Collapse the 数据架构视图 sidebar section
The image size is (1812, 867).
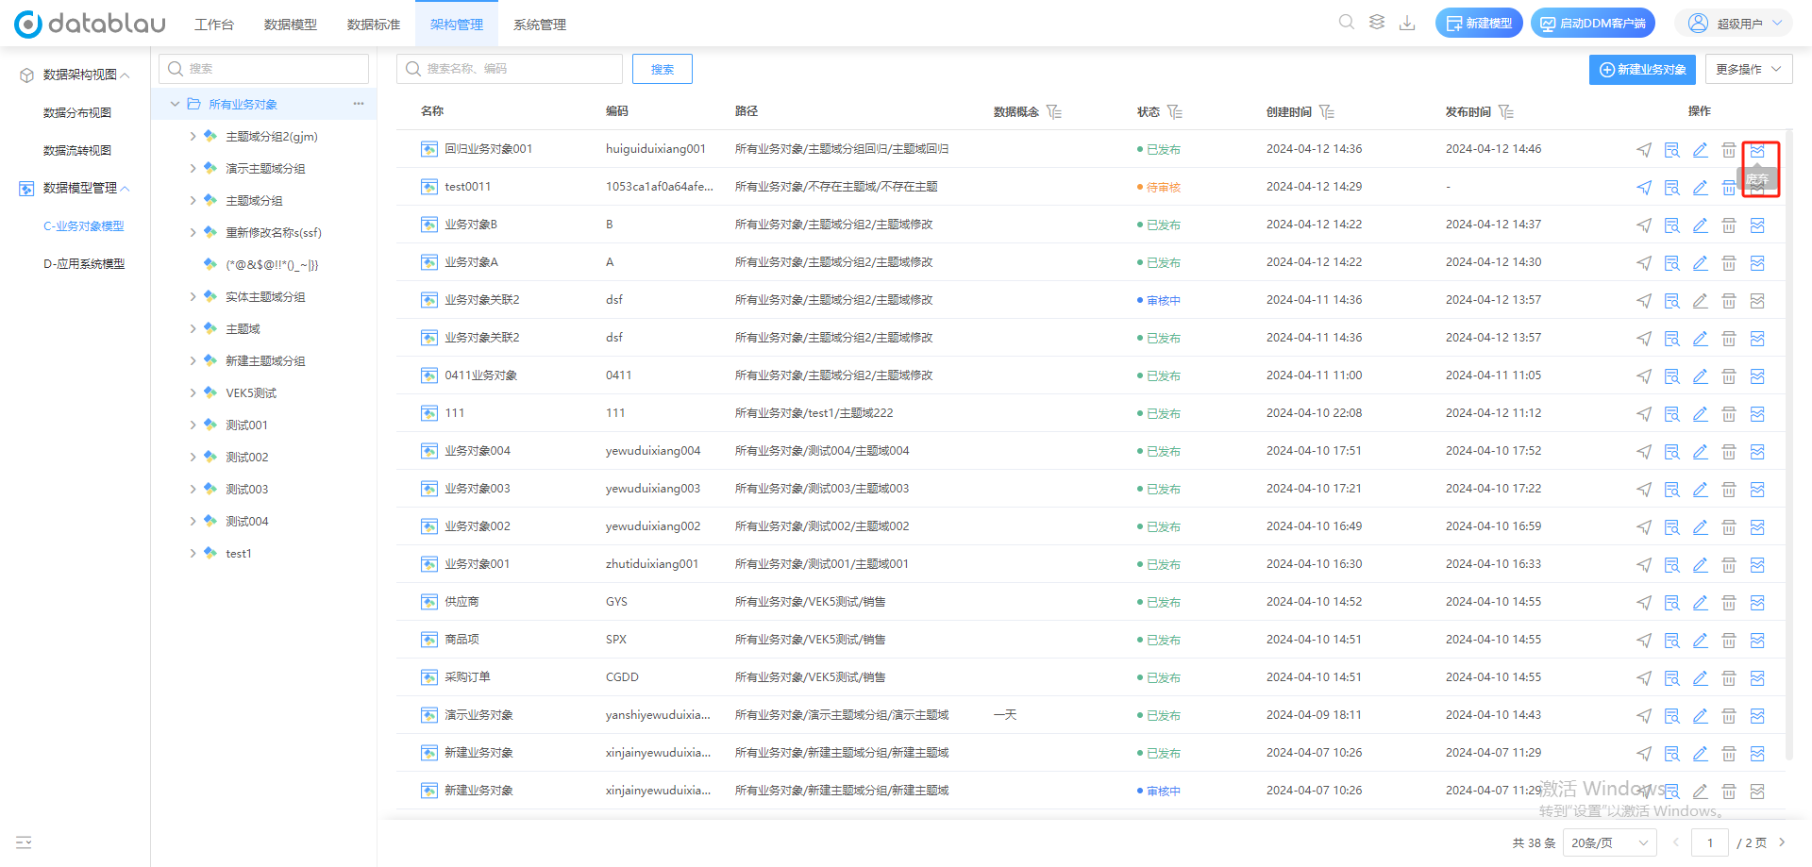coord(126,75)
